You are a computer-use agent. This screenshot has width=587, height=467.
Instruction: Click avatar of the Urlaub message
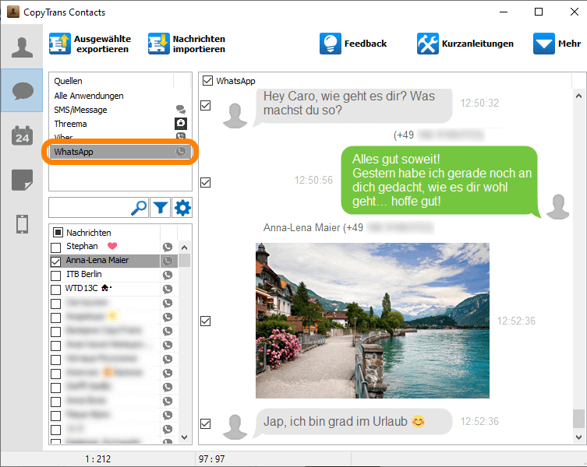(x=235, y=427)
